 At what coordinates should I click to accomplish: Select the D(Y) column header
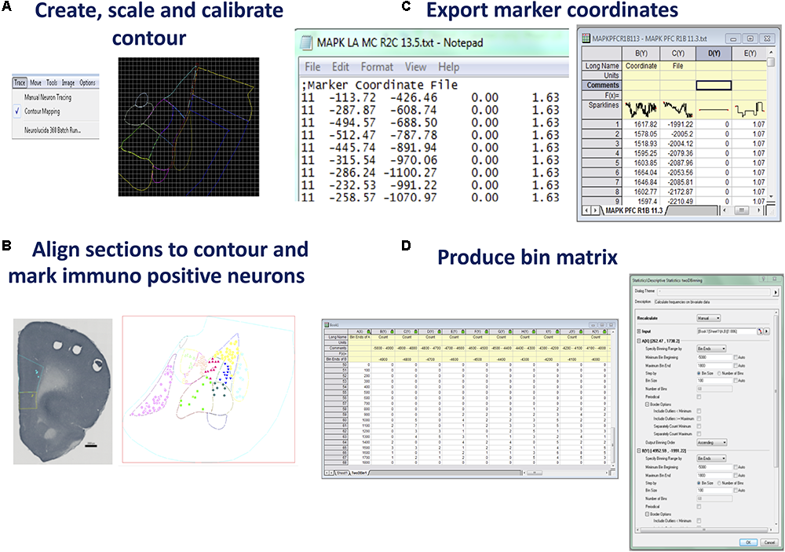pyautogui.click(x=713, y=54)
